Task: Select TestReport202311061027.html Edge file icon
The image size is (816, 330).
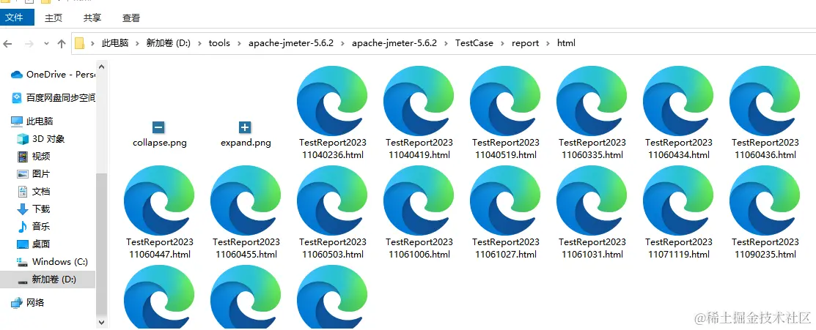Action: 505,200
